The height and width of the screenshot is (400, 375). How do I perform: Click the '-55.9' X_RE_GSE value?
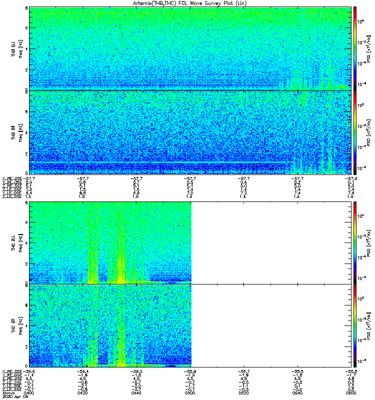190,371
